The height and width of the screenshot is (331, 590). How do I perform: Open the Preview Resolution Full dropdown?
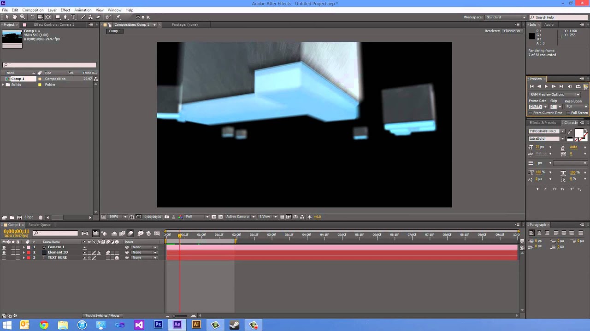tap(577, 107)
